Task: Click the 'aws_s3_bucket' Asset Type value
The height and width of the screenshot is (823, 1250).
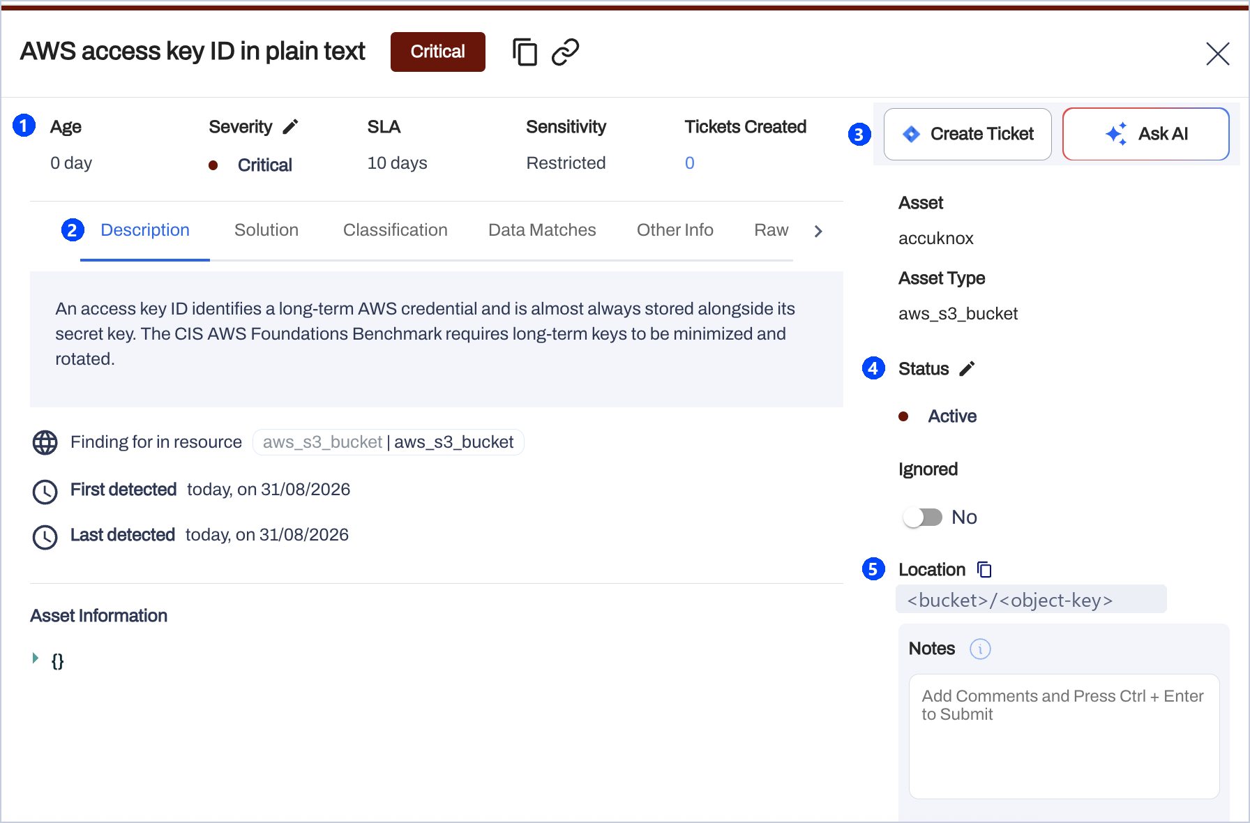Action: 958,314
